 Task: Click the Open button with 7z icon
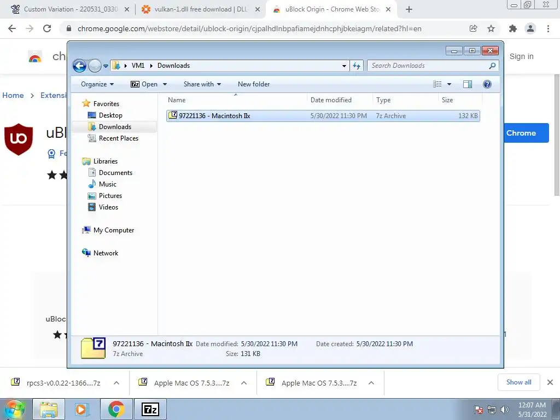tap(144, 84)
